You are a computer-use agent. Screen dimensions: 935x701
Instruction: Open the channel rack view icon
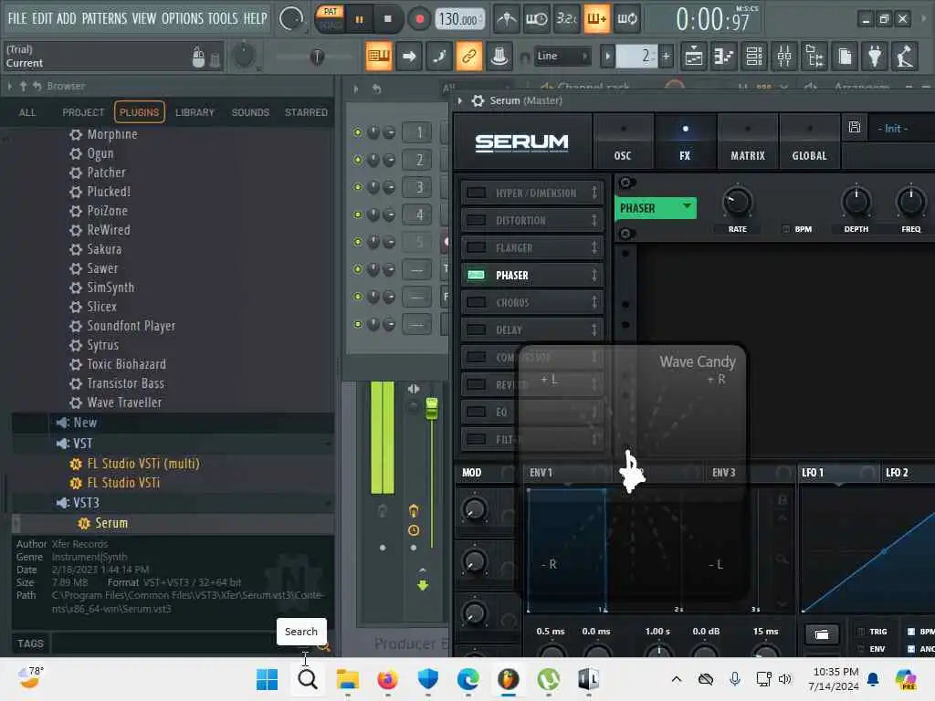click(x=754, y=56)
